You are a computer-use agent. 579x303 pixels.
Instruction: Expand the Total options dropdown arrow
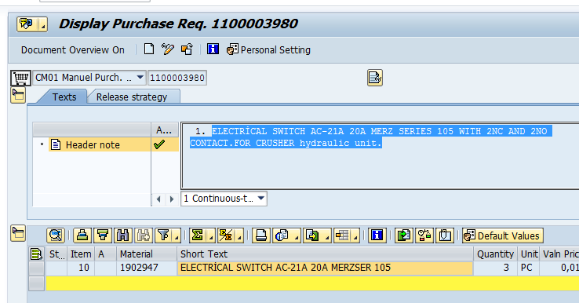pos(211,235)
